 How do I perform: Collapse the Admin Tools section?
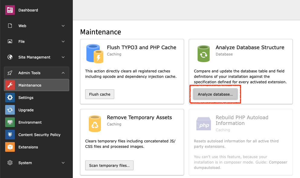tap(63, 72)
